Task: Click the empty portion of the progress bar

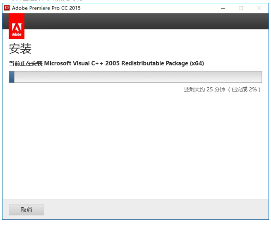Action: coord(137,77)
